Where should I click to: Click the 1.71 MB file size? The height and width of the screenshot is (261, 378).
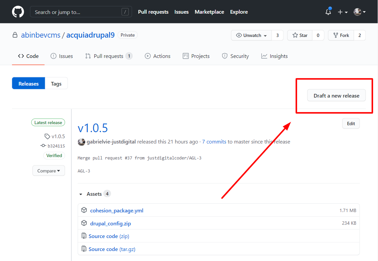click(x=348, y=210)
